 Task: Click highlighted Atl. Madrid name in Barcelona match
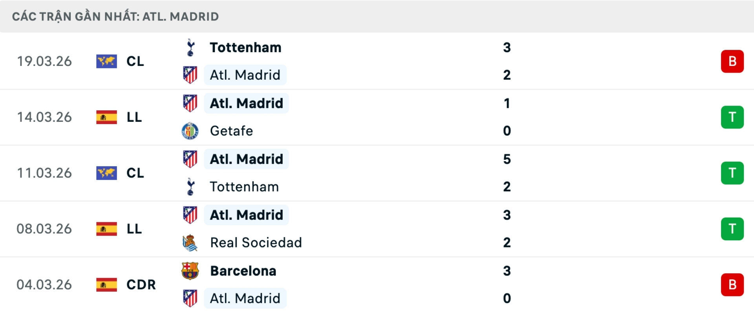point(245,298)
